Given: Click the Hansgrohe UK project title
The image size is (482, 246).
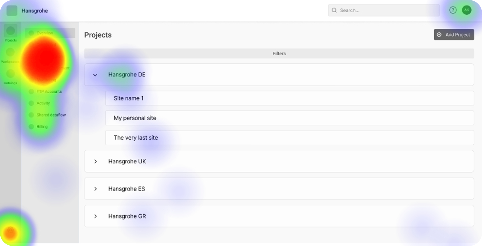Looking at the screenshot, I should 127,161.
